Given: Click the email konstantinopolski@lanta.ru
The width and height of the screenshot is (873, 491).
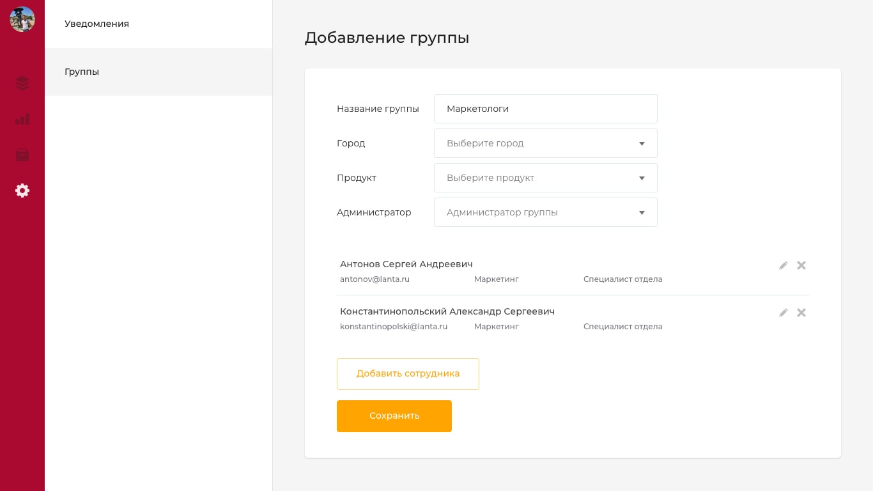Looking at the screenshot, I should pos(394,327).
